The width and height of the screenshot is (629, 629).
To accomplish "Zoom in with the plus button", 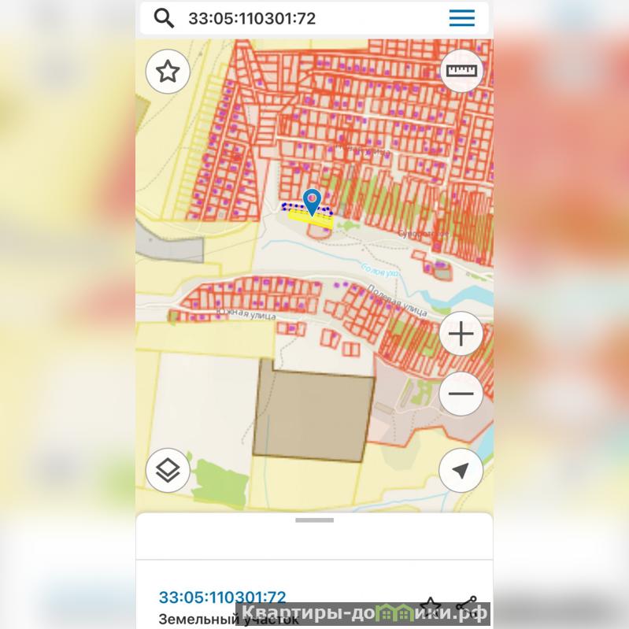I will [x=461, y=333].
